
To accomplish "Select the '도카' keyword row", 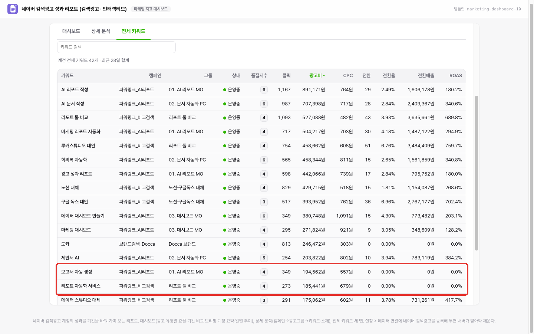I will click(261, 244).
